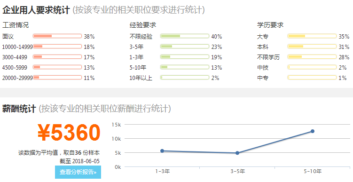The image size is (353, 182).
Task: Click the 11% salary value
Action: (x=89, y=78)
